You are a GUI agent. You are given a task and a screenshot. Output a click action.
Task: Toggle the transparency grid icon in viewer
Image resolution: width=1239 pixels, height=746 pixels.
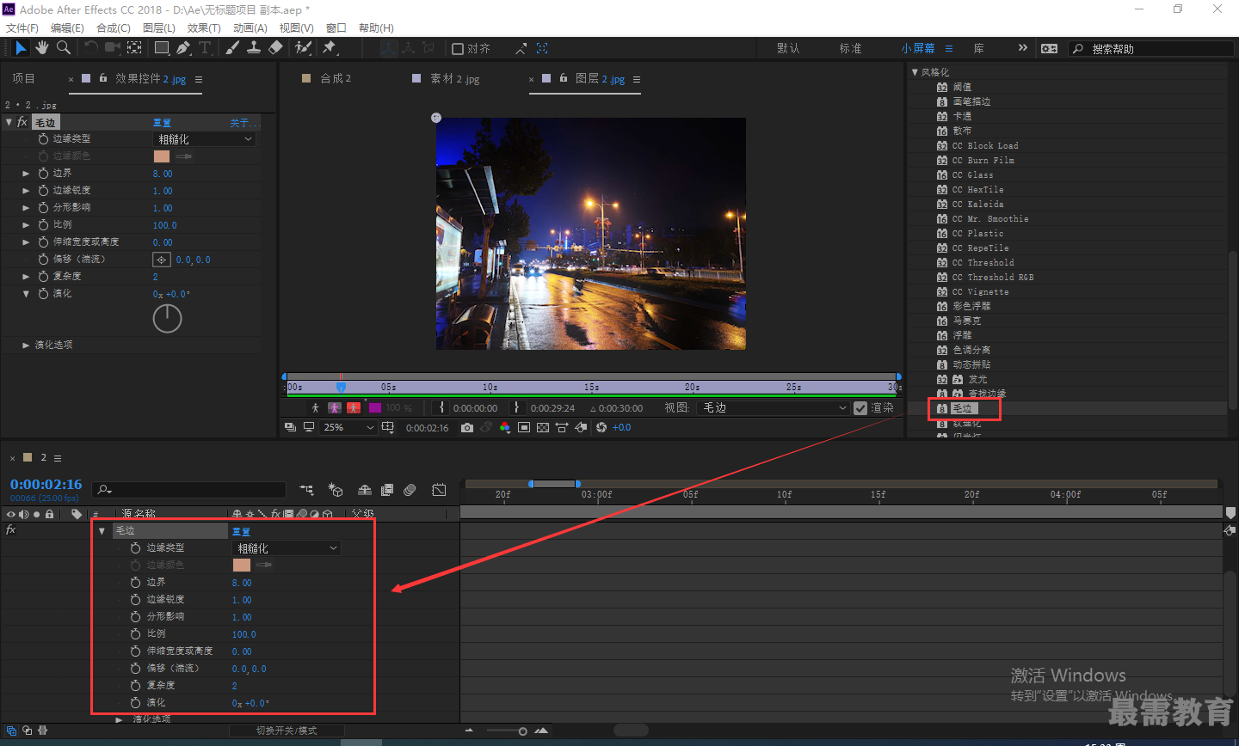click(543, 427)
